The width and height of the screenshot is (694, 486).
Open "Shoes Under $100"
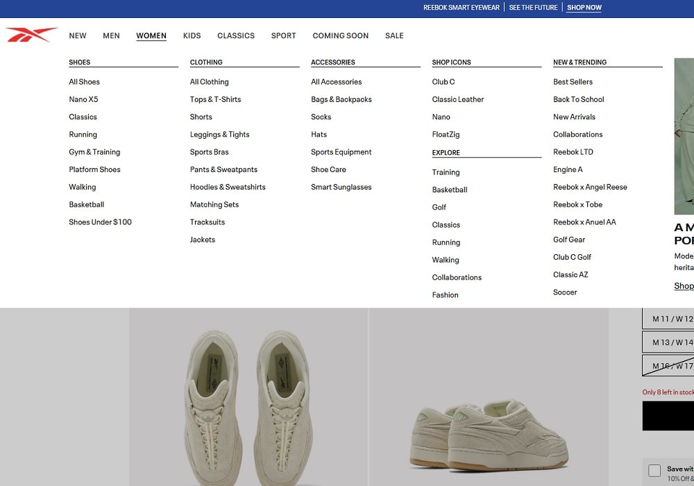(100, 221)
